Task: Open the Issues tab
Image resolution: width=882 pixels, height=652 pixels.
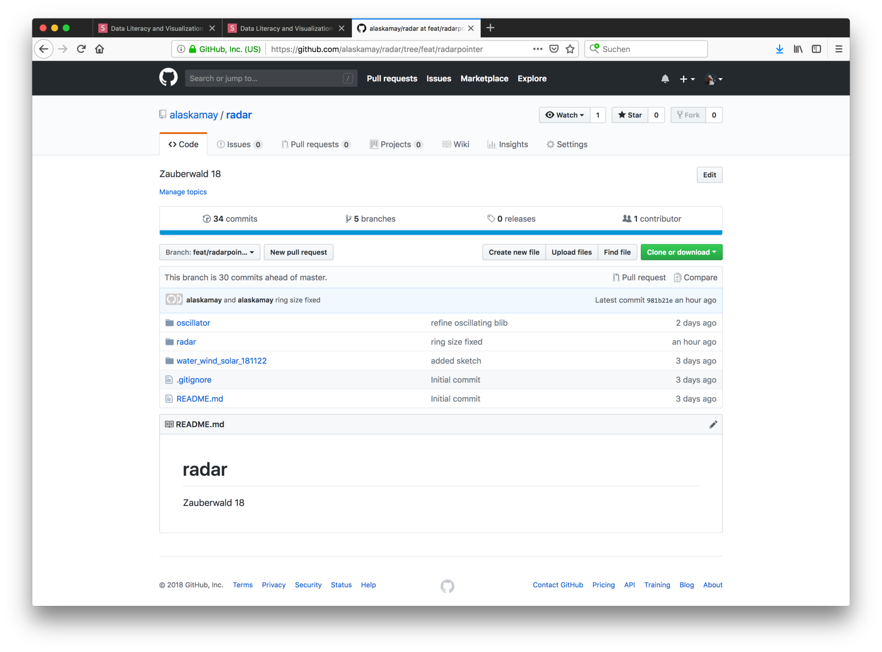Action: pyautogui.click(x=240, y=144)
